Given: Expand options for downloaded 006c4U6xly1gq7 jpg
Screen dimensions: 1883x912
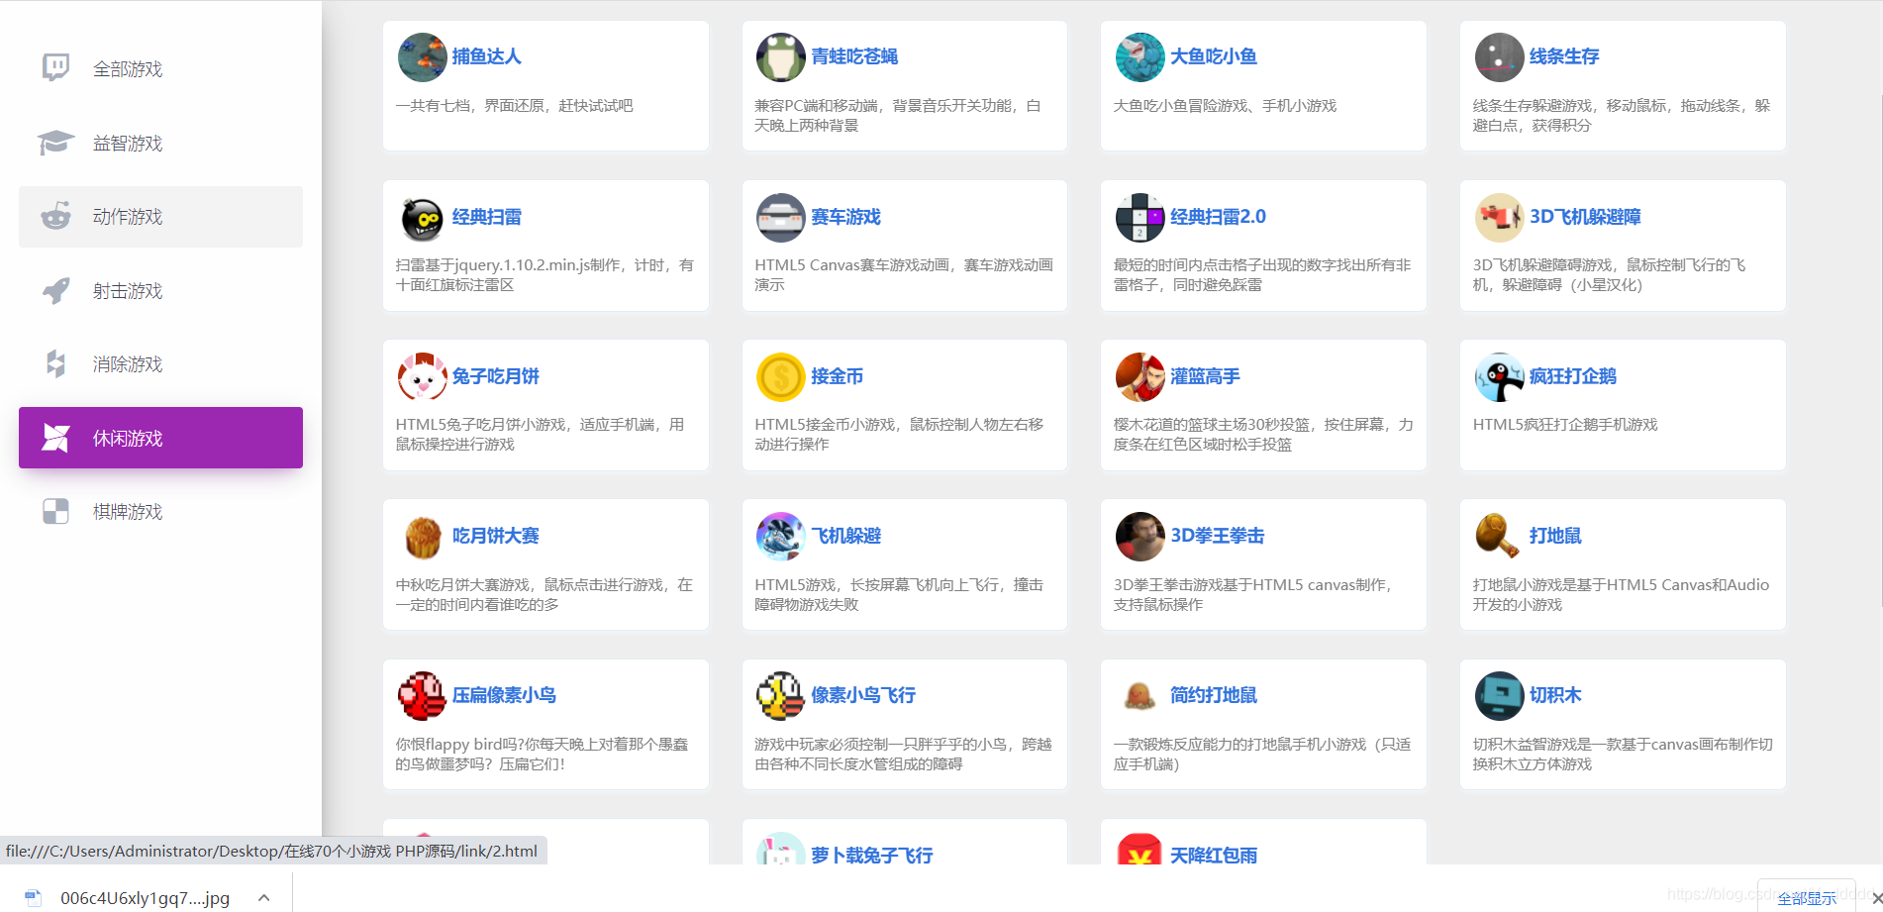Looking at the screenshot, I should click(x=264, y=898).
